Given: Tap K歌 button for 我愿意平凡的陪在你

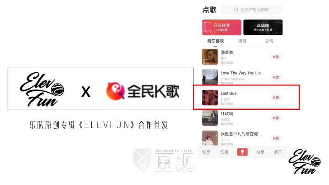Looking at the screenshot, I should [276, 138].
